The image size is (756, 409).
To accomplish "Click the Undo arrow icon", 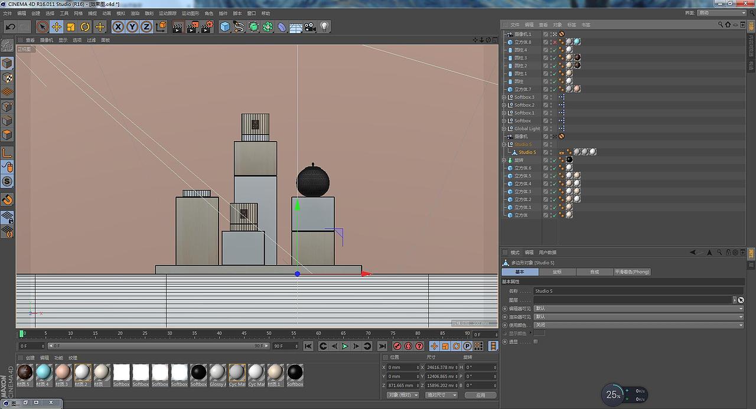I will click(10, 27).
